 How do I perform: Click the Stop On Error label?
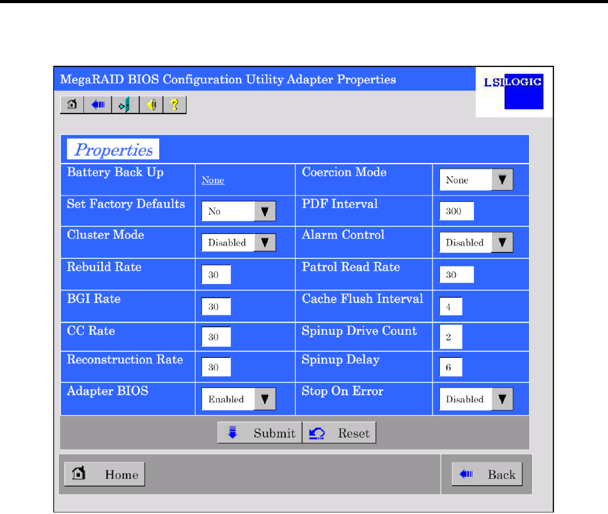[x=342, y=391]
